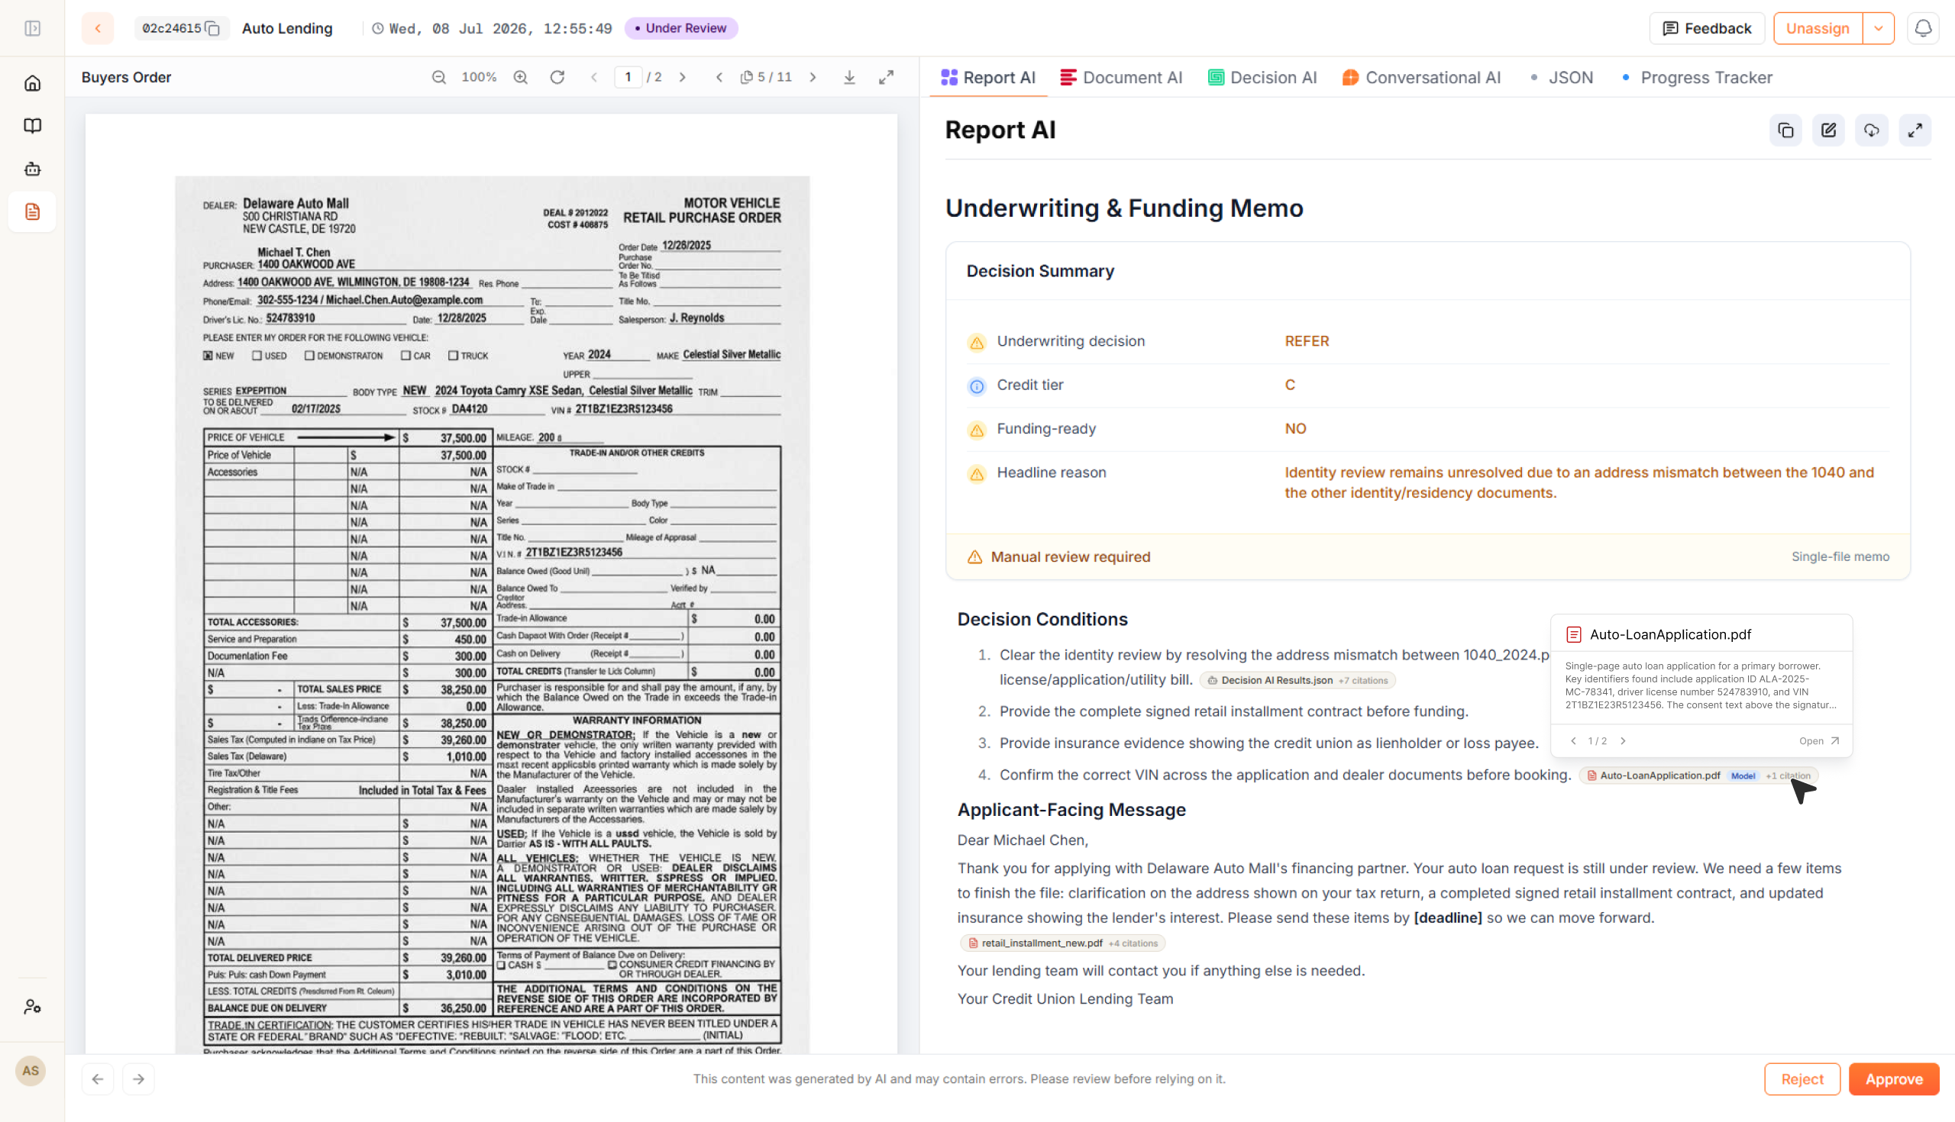Screen dimensions: 1955x1122
Task: Open the Progress Tracker tab
Action: tap(1698, 77)
